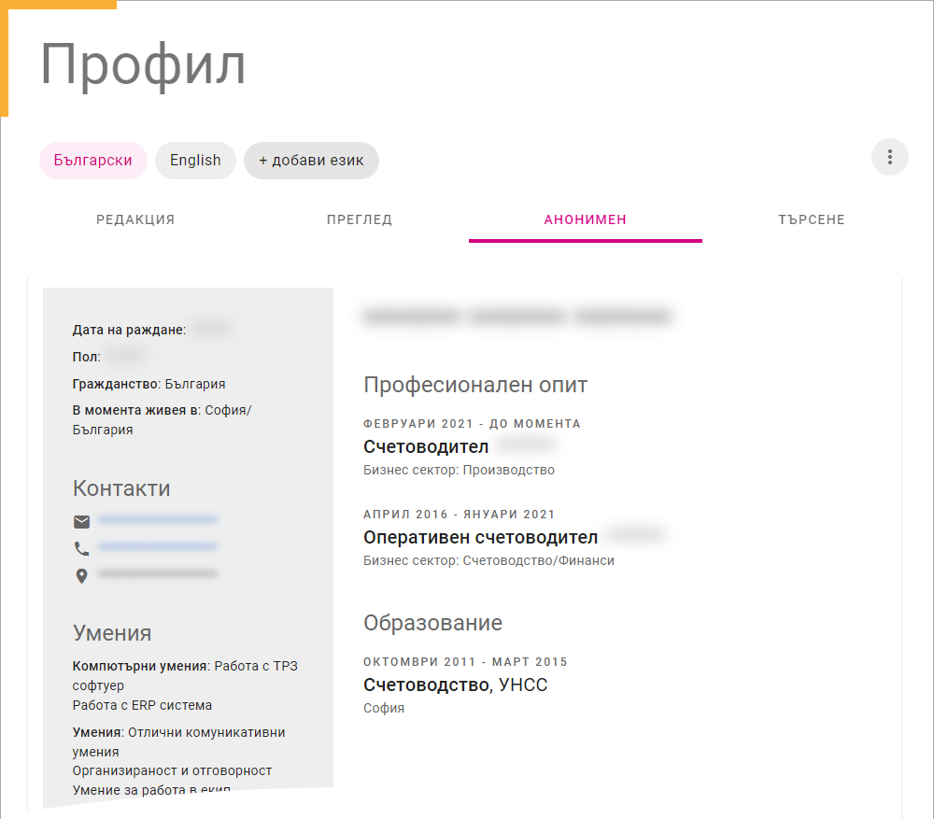Open the three-dot more options menu
Viewport: 934px width, 819px height.
889,157
